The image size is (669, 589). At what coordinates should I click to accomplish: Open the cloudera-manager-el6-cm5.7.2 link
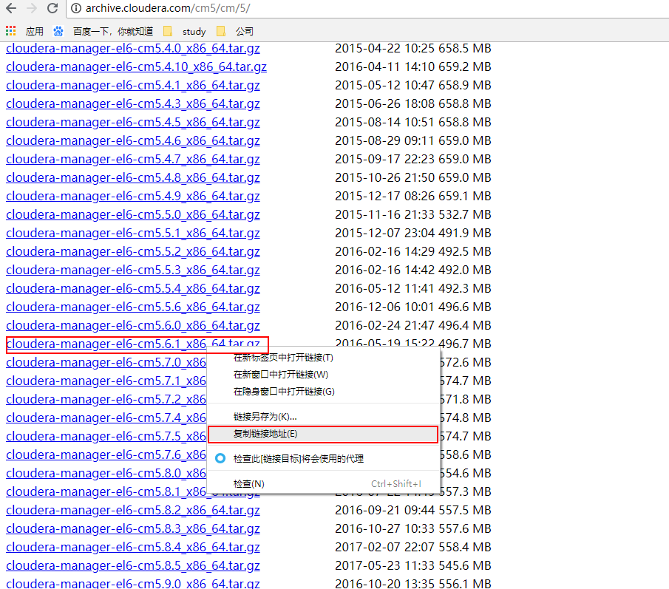pyautogui.click(x=106, y=399)
